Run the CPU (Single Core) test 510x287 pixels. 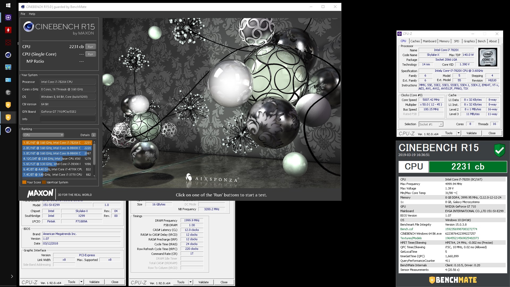click(x=91, y=54)
